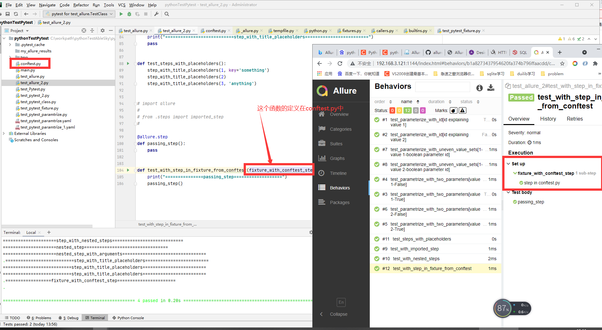Image resolution: width=602 pixels, height=330 pixels.
Task: Toggle the failed status filter showing 0
Action: [393, 110]
